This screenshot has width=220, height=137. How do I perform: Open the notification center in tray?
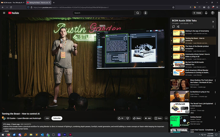point(216,135)
